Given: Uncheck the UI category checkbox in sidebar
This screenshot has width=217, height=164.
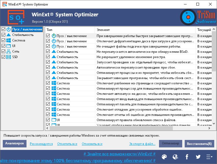Looking at the screenshot, I should coord(4,46).
